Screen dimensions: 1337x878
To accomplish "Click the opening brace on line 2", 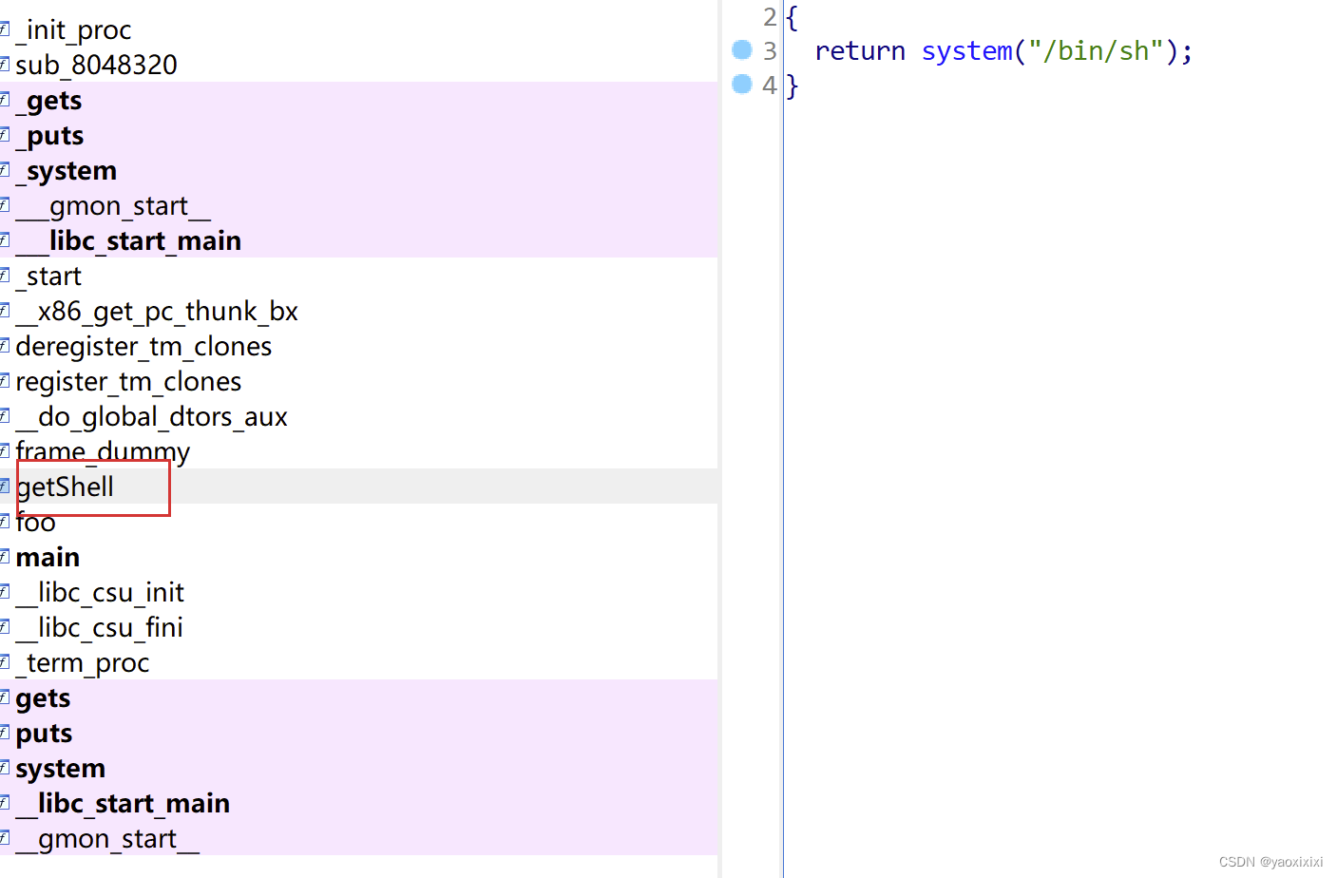I will pyautogui.click(x=793, y=17).
